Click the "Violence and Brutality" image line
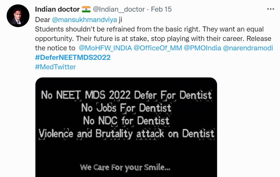 point(126,134)
